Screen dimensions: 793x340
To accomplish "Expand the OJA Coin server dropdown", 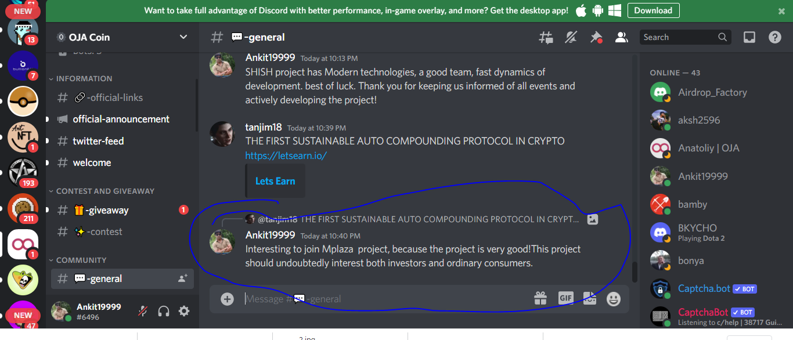I will coord(183,37).
